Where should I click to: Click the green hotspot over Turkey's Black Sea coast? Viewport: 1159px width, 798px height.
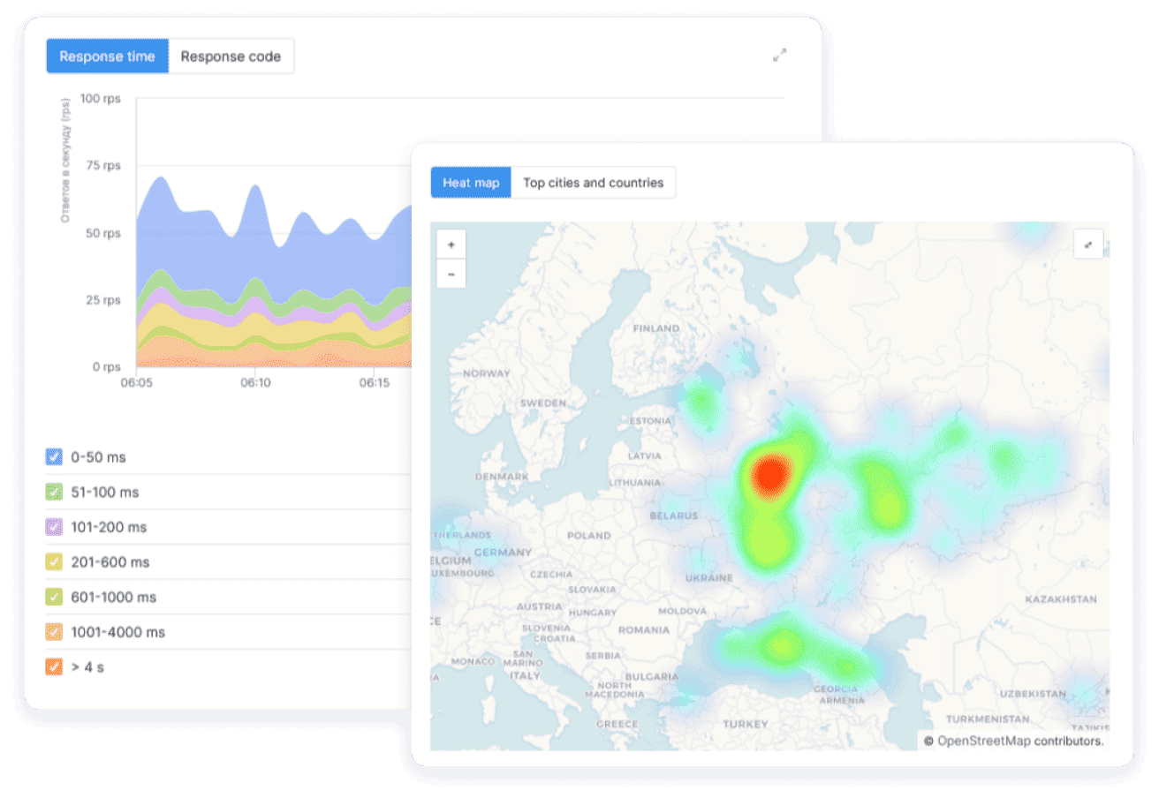[781, 645]
